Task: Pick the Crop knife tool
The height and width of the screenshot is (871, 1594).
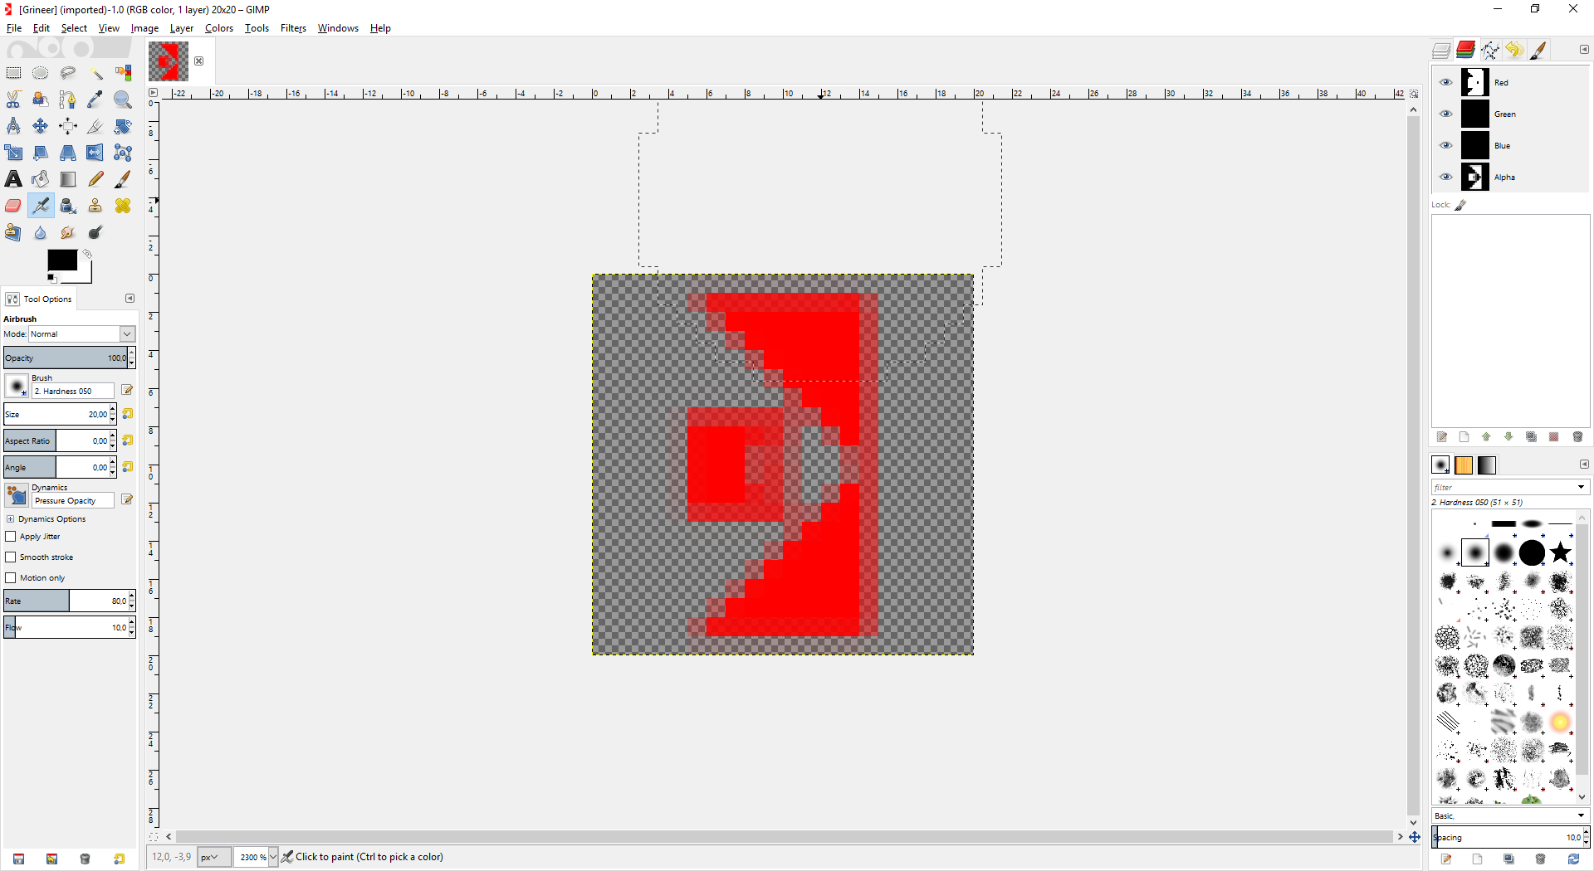Action: (95, 126)
